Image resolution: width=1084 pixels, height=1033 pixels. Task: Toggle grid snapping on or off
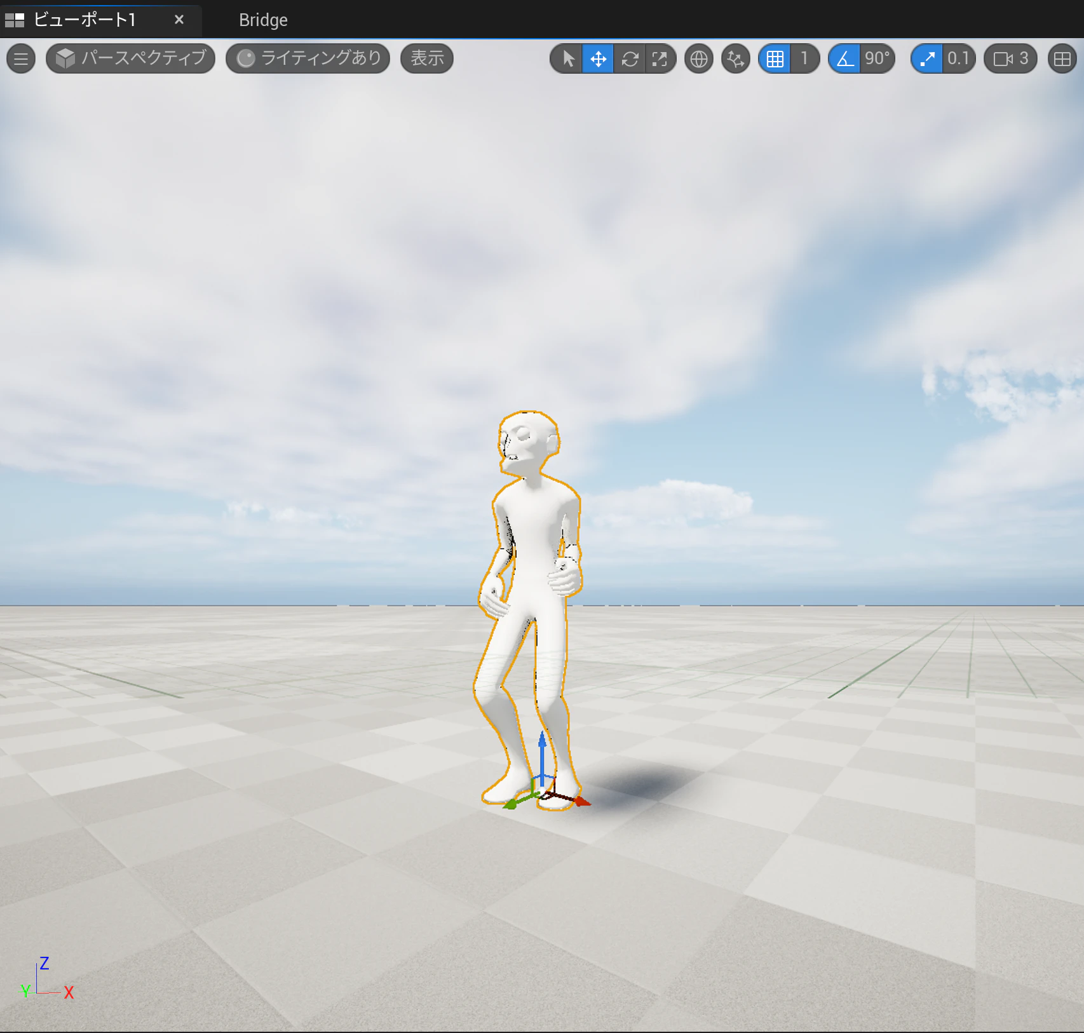coord(775,59)
